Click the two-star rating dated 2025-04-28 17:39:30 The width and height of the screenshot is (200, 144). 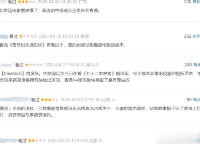37,141
